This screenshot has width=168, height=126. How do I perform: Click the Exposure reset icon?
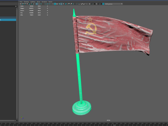coord(90,4)
